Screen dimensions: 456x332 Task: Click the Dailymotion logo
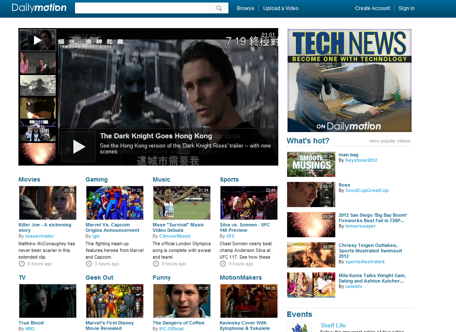(x=39, y=8)
